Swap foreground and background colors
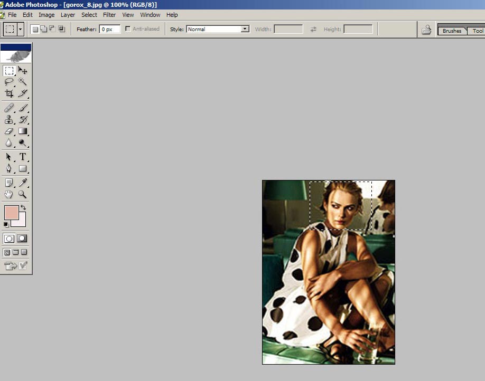Screen dimensions: 485x381 coord(23,207)
